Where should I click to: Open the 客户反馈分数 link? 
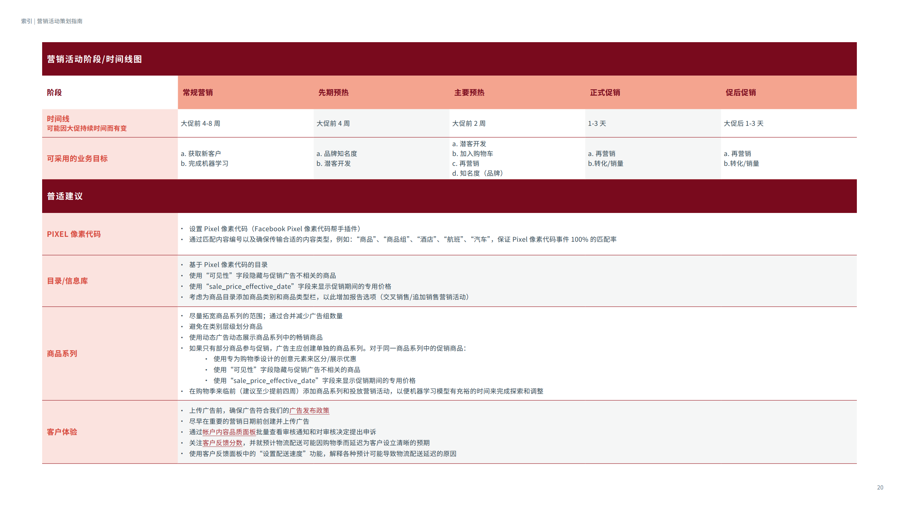point(222,443)
